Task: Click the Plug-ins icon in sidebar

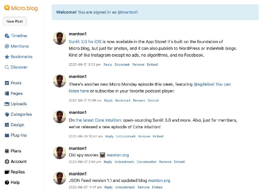Action: pos(7,135)
